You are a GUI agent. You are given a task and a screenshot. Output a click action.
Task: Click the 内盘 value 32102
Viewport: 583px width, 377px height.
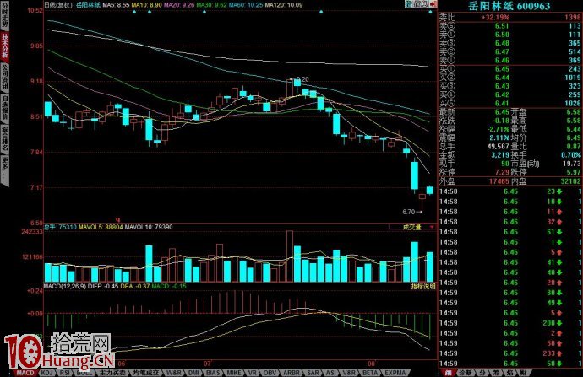570,181
